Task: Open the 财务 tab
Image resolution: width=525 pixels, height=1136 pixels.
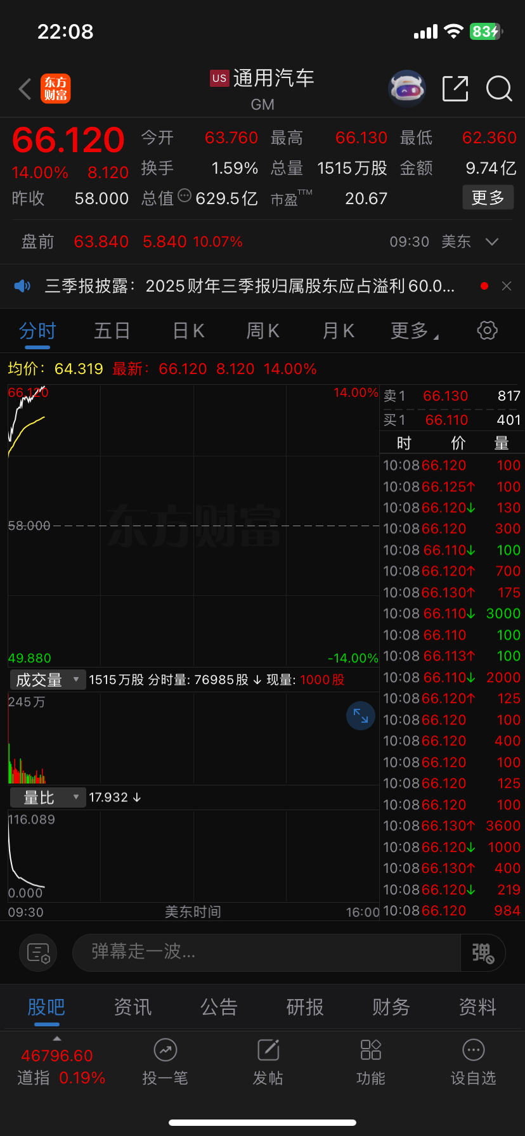Action: (391, 1007)
